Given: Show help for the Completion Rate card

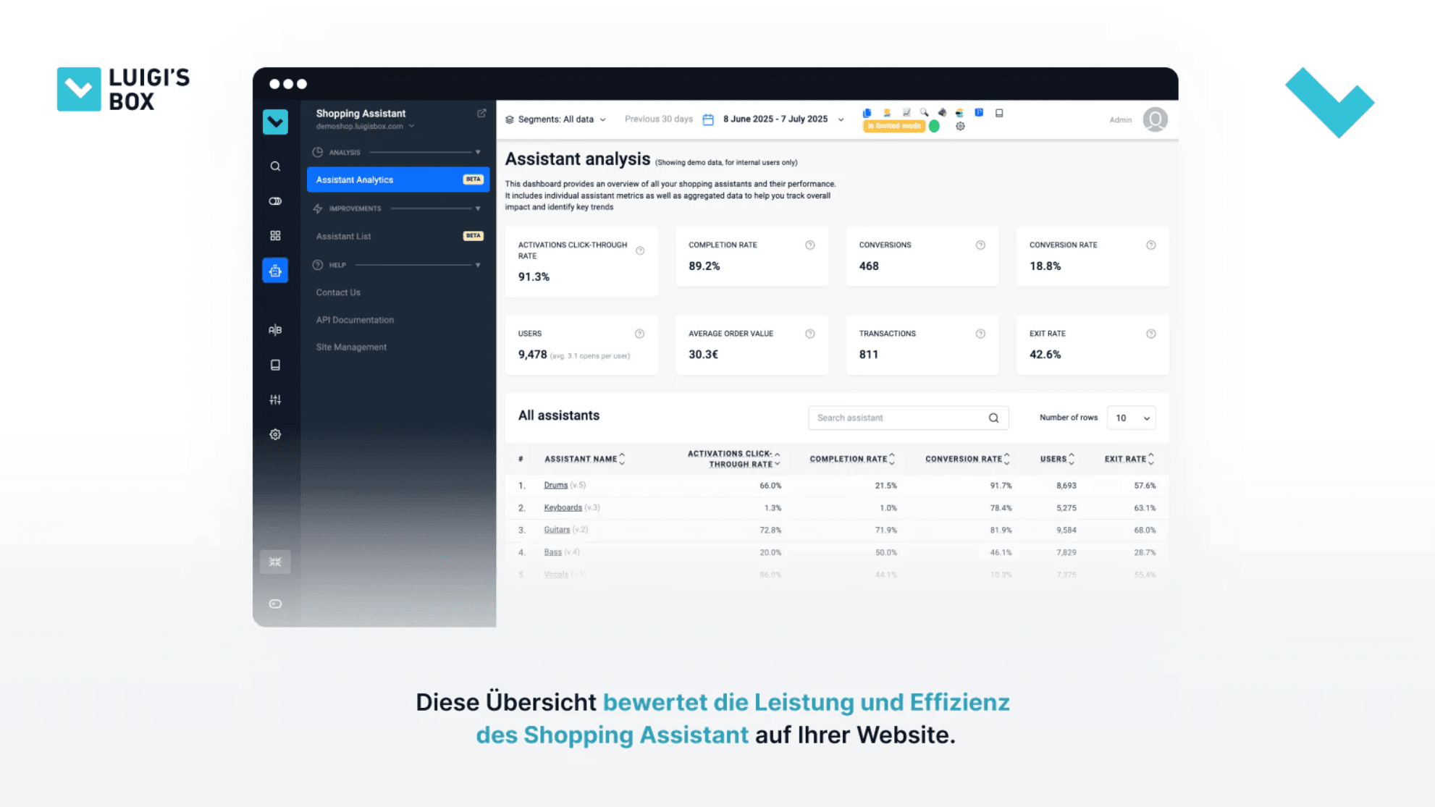Looking at the screenshot, I should tap(810, 245).
